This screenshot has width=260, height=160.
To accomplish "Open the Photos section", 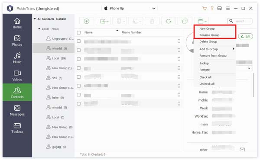I will (x=17, y=41).
